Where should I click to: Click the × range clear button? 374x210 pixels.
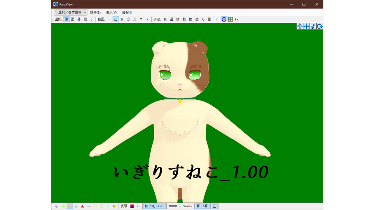coord(147,19)
